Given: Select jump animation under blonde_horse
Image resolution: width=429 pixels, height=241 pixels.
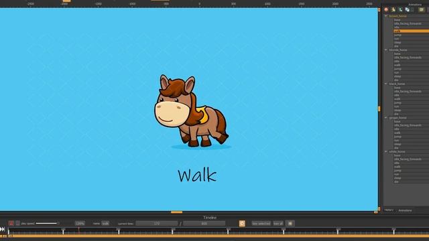Looking at the screenshot, I should pos(411,69).
